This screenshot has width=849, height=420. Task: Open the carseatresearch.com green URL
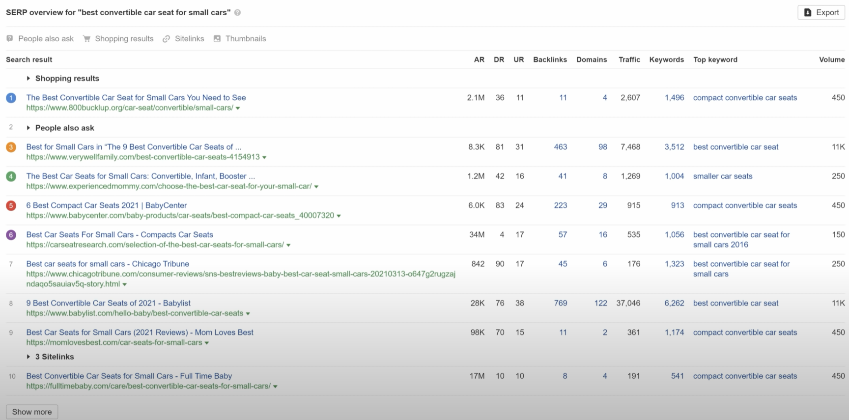coord(155,245)
